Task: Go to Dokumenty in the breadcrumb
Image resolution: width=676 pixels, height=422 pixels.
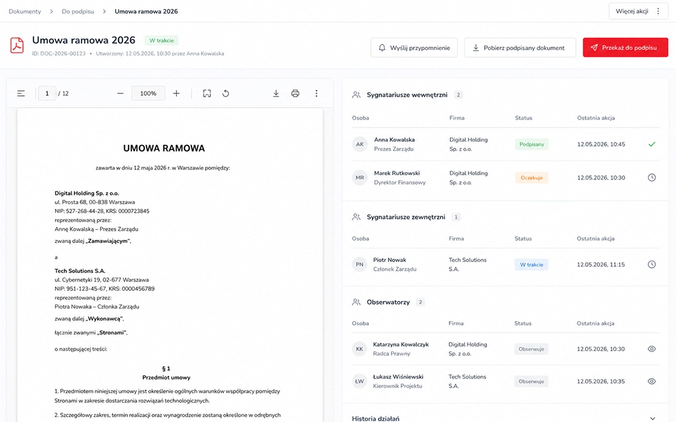Action: [24, 12]
